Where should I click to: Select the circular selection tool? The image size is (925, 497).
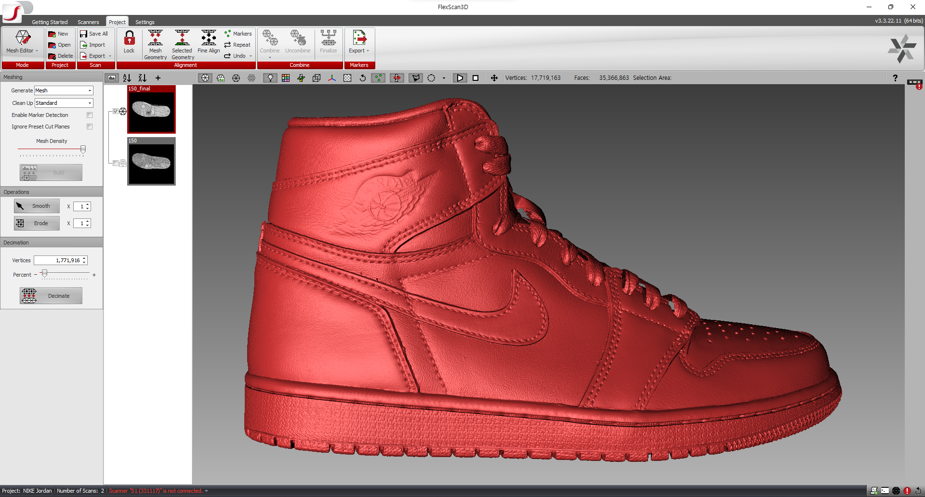pyautogui.click(x=431, y=78)
